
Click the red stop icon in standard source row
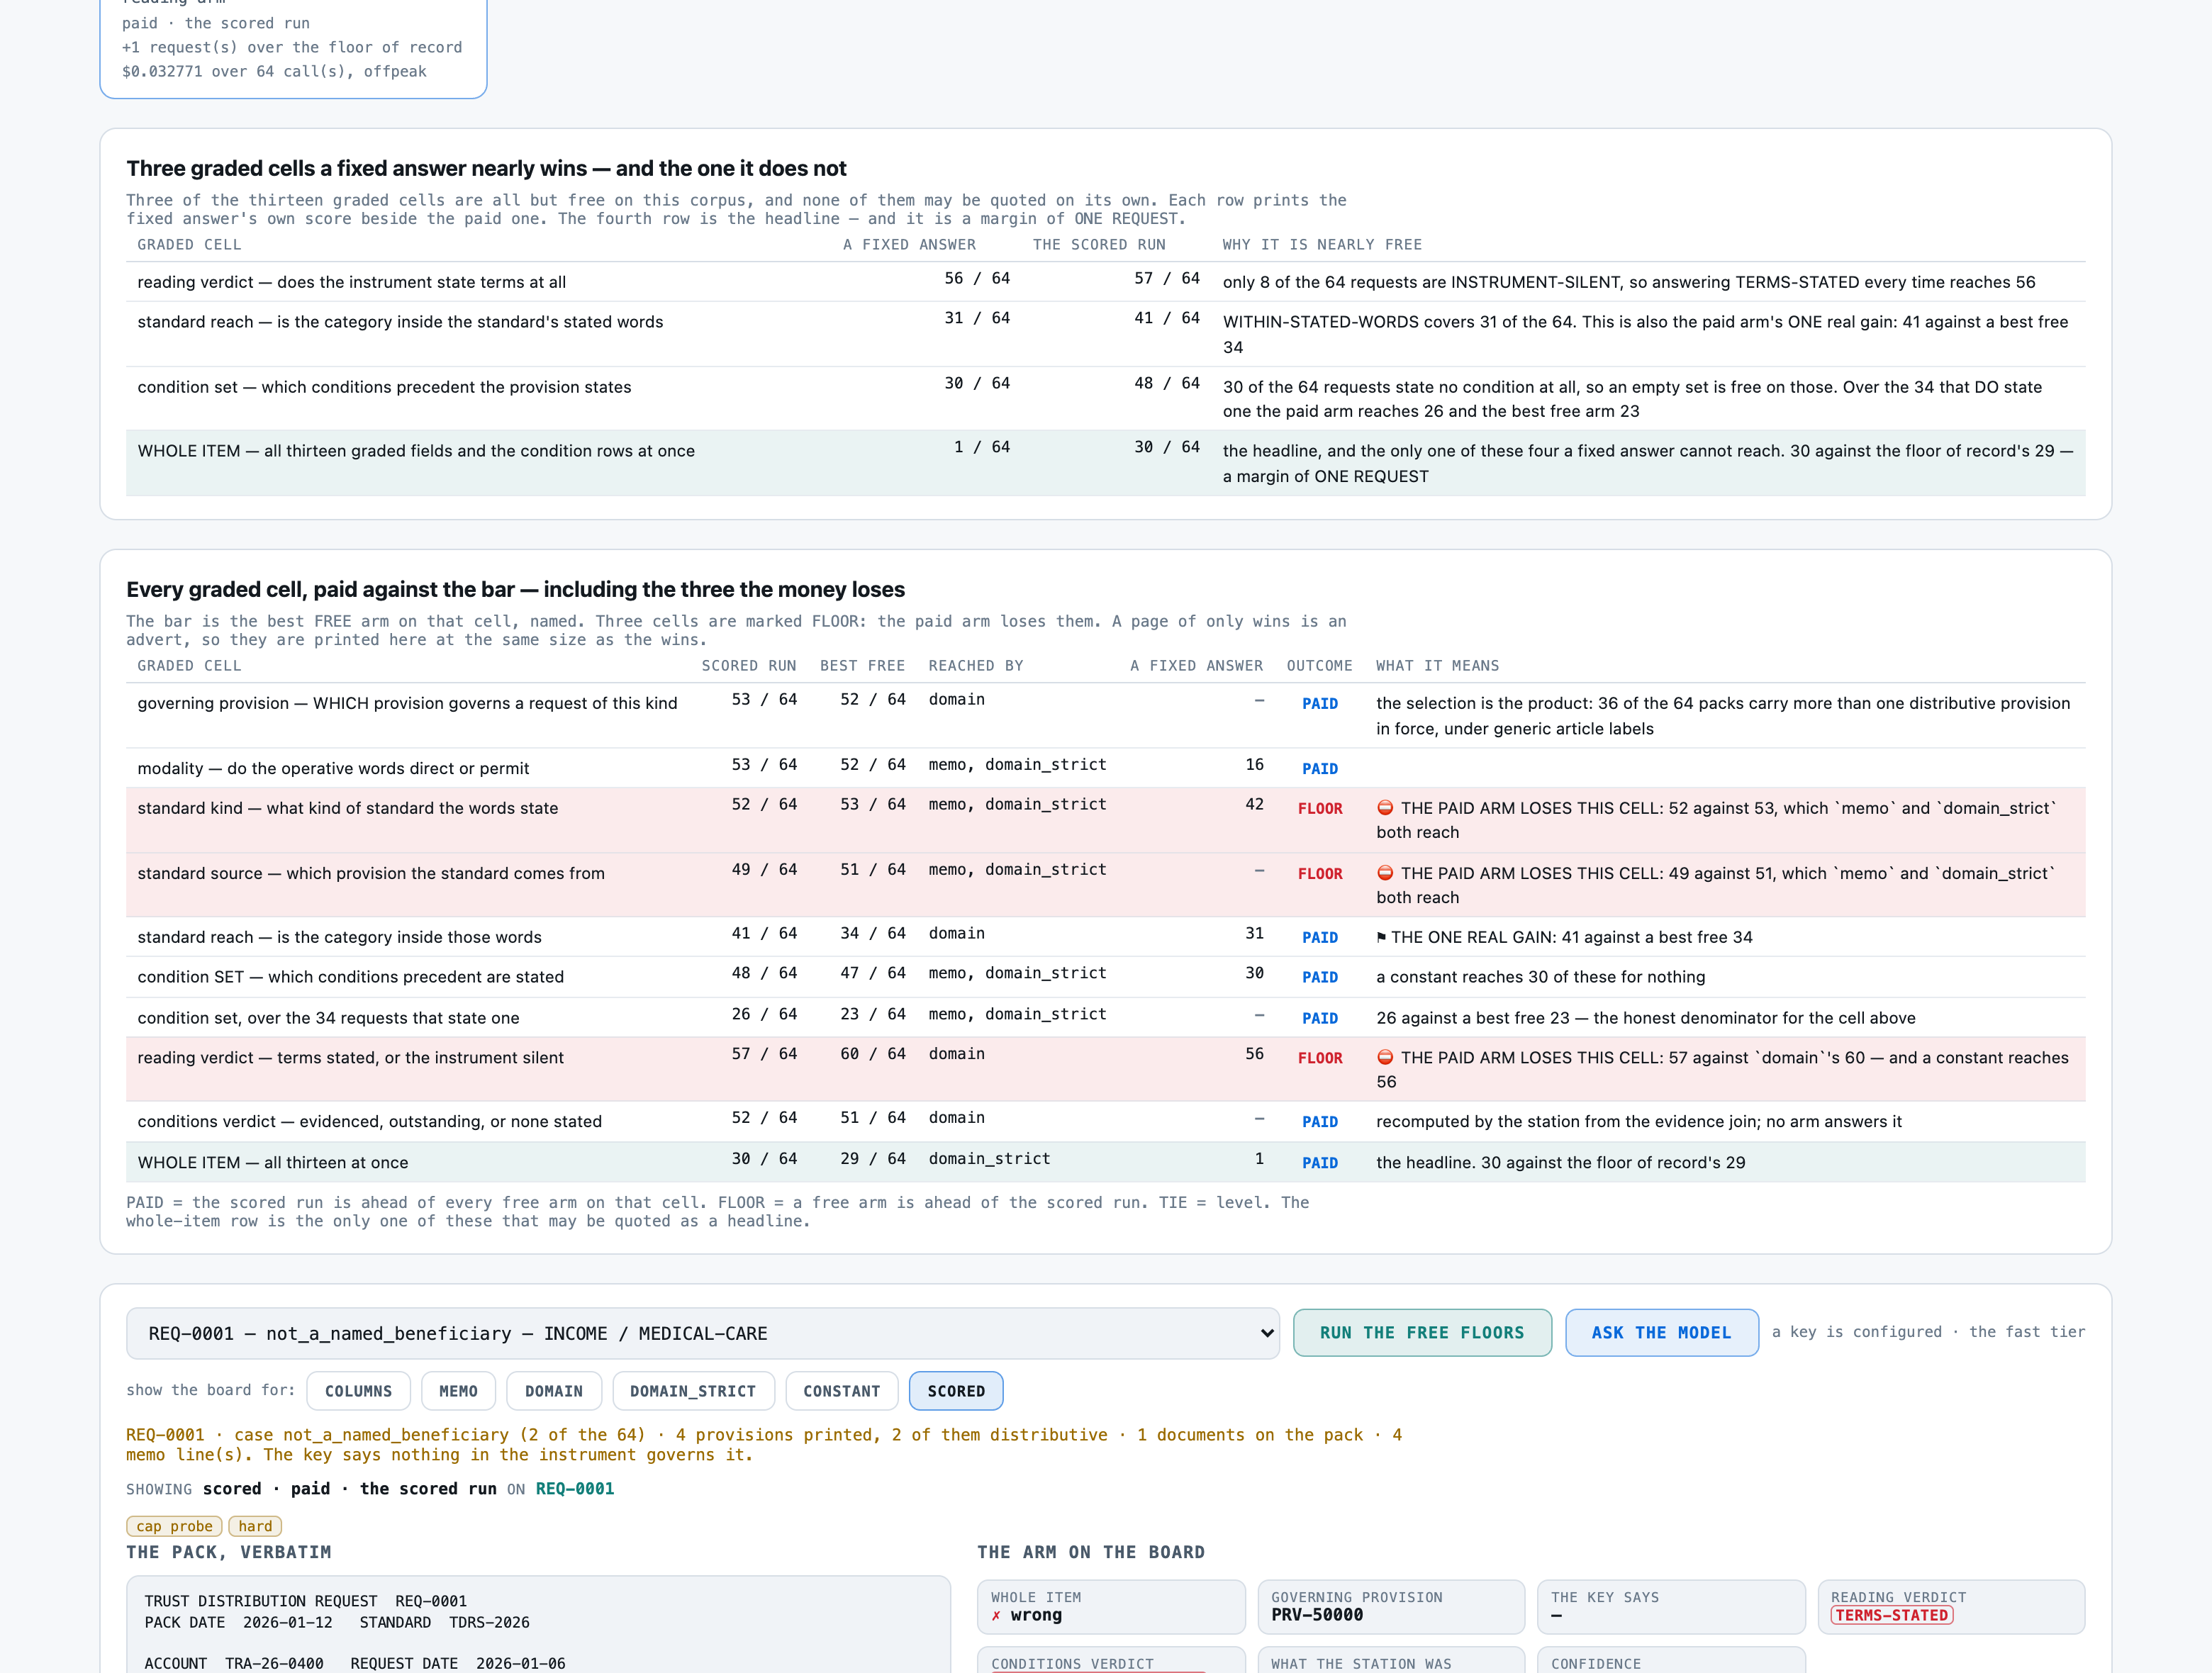pos(1385,872)
